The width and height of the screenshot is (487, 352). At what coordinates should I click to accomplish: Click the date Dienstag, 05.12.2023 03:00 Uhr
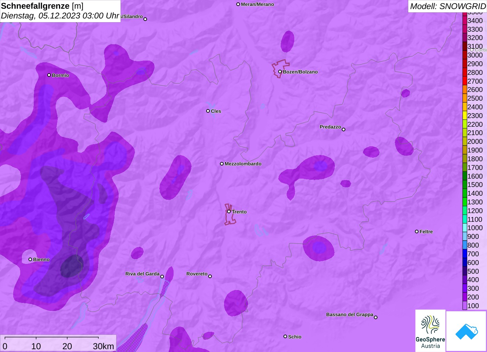[60, 16]
